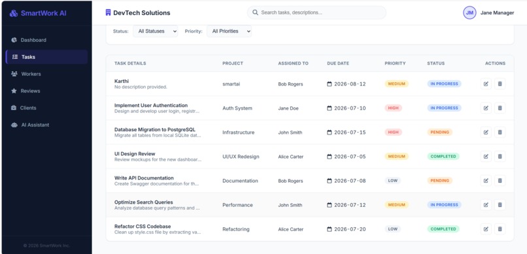The width and height of the screenshot is (527, 254).
Task: Click calendar icon beside 2026-07-15
Action: (x=330, y=132)
